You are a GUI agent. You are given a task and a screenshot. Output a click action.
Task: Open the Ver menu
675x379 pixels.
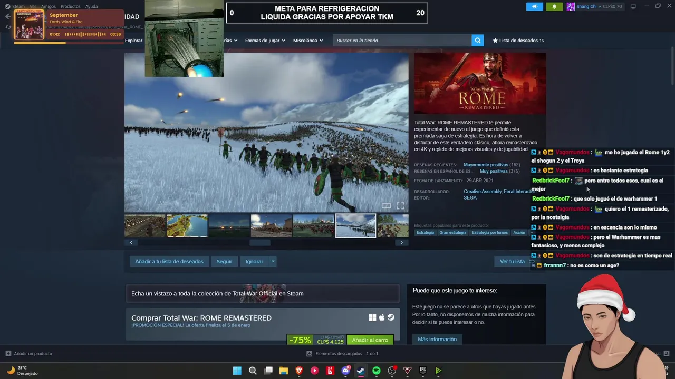tap(33, 7)
